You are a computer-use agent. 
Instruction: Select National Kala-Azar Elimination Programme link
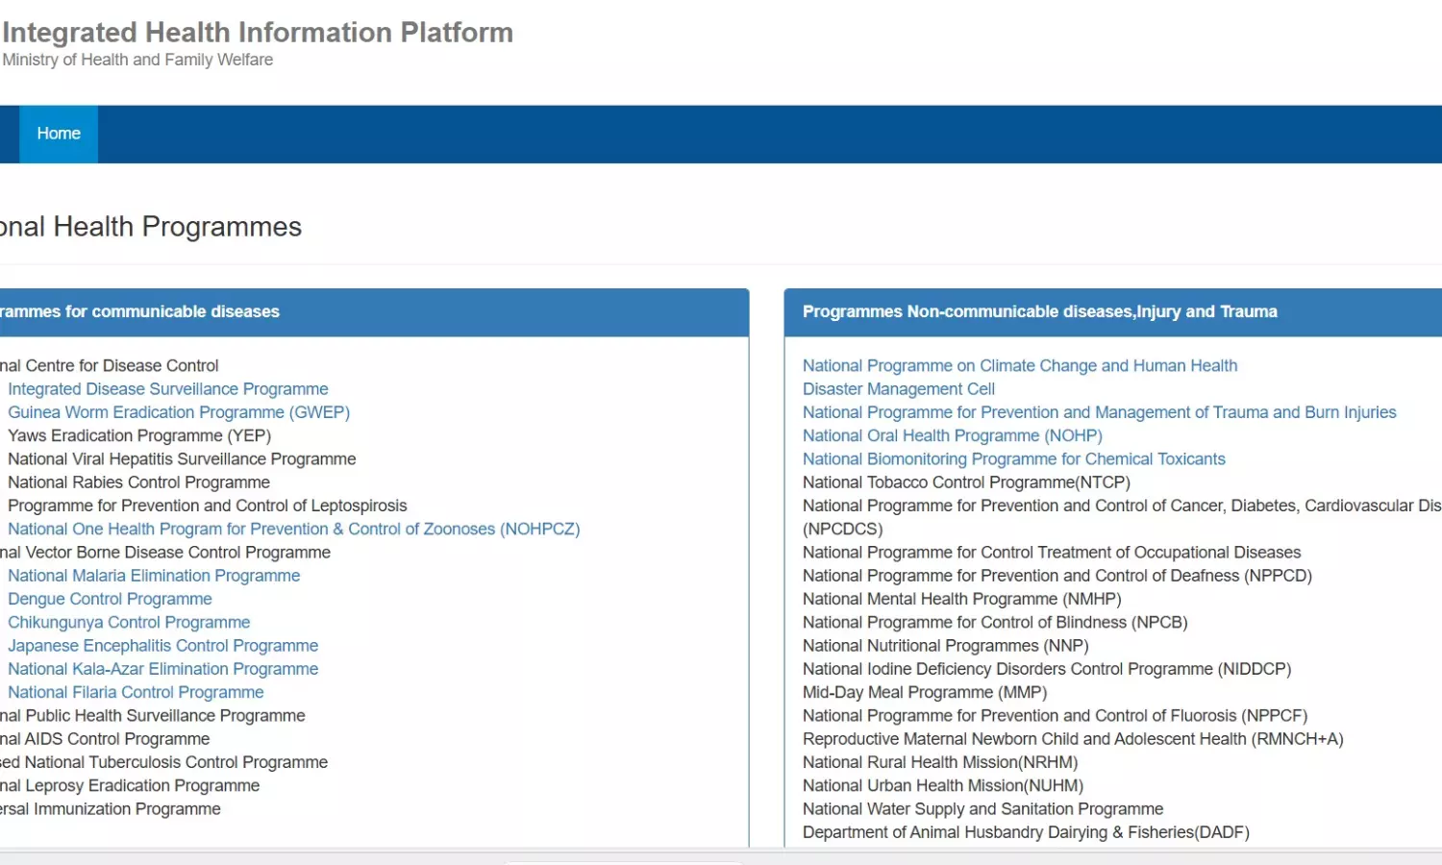point(162,669)
